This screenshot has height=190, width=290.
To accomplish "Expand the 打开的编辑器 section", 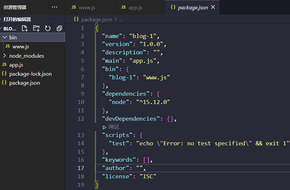I will [x=17, y=19].
